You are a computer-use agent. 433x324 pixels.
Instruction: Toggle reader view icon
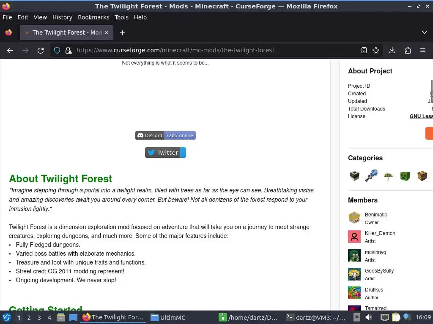364,51
